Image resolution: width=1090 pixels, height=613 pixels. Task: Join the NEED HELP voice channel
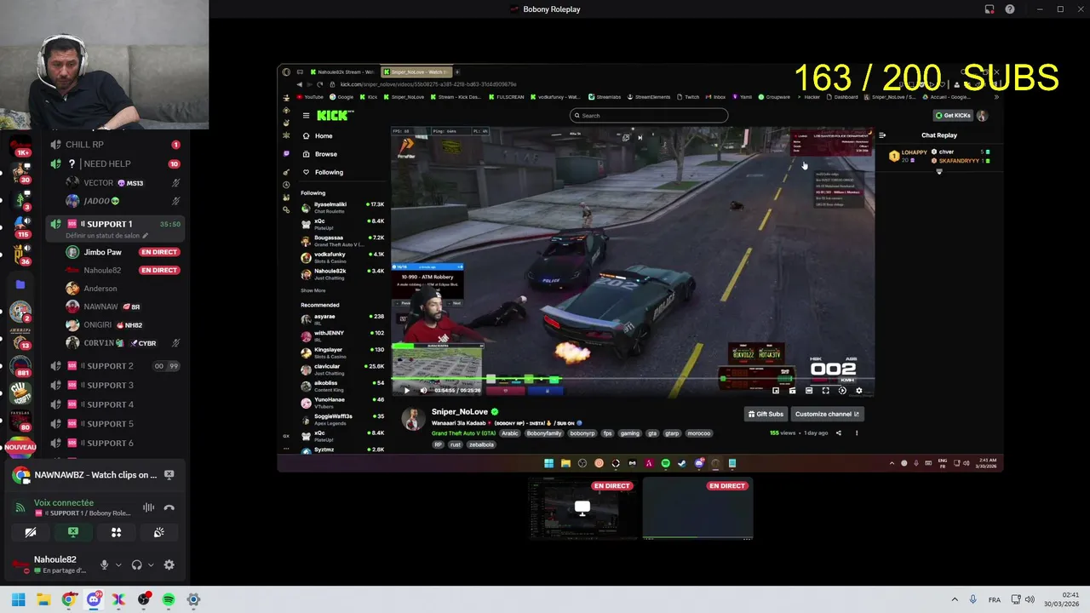(x=115, y=163)
